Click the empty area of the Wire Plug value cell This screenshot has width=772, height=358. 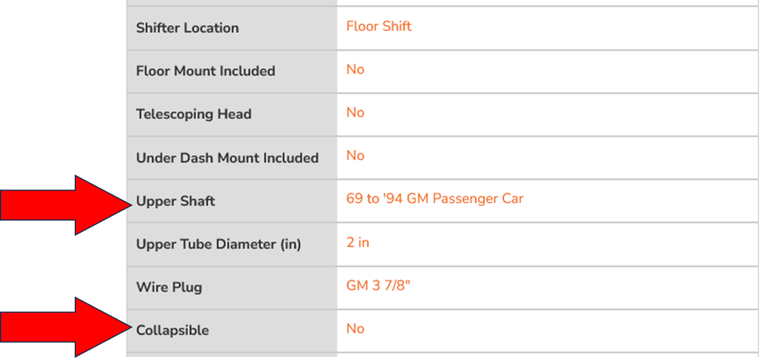(x=585, y=288)
